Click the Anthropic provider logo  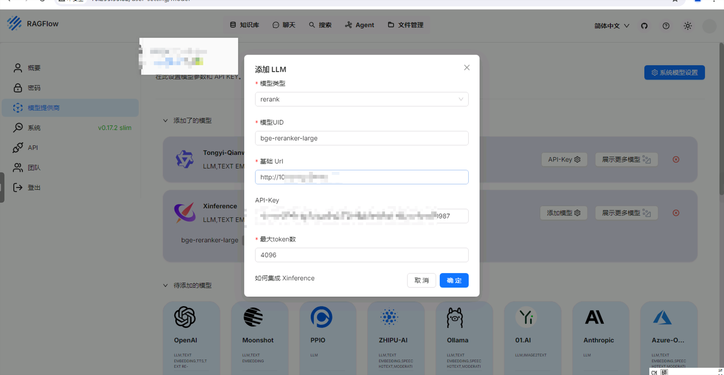[x=594, y=317]
